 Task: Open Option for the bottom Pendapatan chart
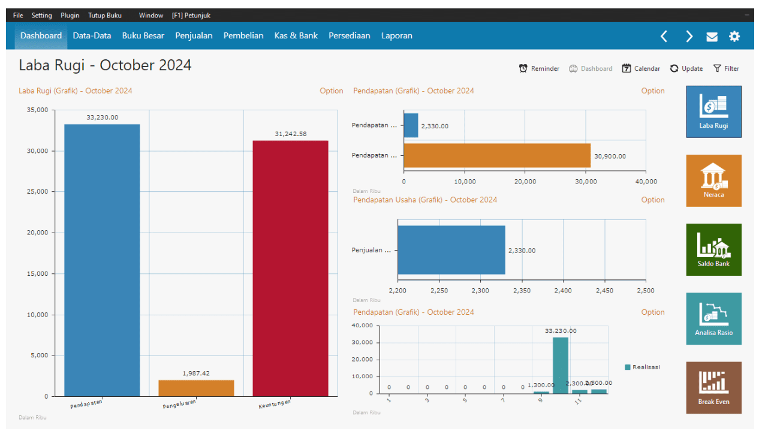(652, 312)
